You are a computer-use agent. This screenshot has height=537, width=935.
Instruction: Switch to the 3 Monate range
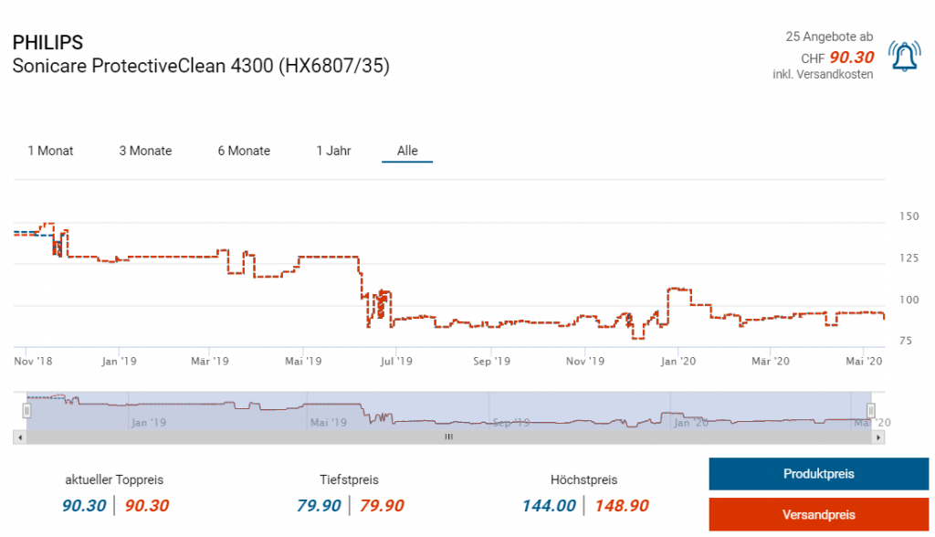click(x=145, y=151)
